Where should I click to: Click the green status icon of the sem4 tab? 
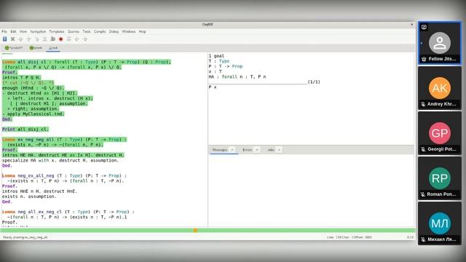click(31, 48)
